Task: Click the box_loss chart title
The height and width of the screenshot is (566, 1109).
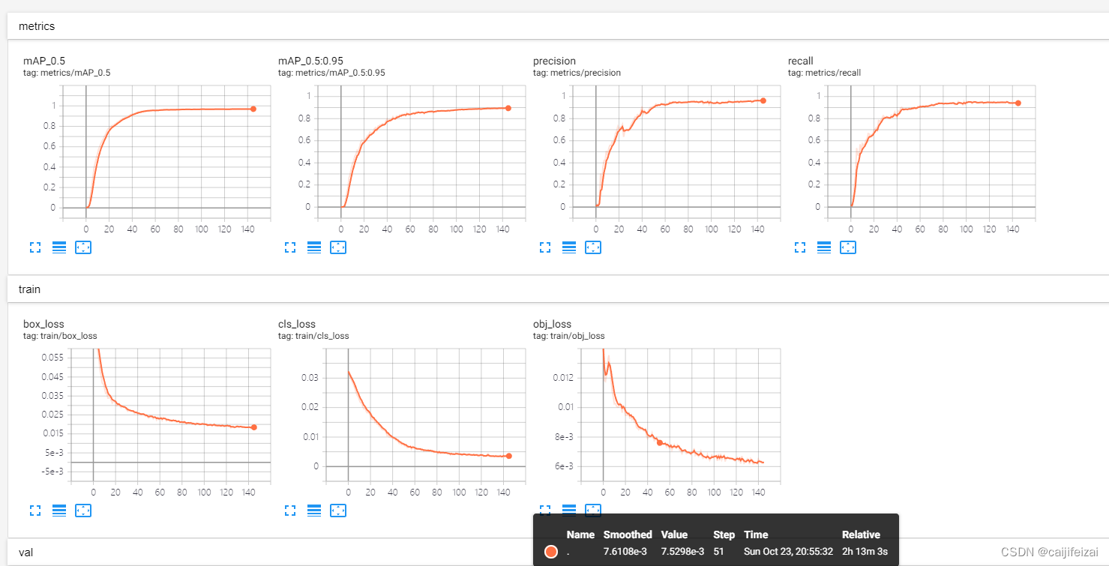Action: pos(43,324)
